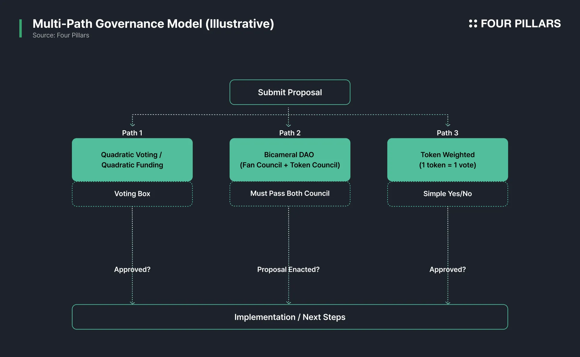The height and width of the screenshot is (357, 580).
Task: Select the Submit Proposal box
Action: point(290,92)
